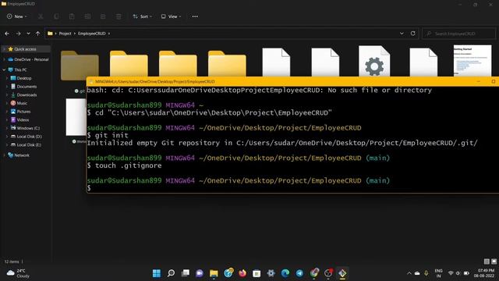The width and height of the screenshot is (499, 281).
Task: Click the Share icon in Explorer toolbar
Action: [103, 16]
